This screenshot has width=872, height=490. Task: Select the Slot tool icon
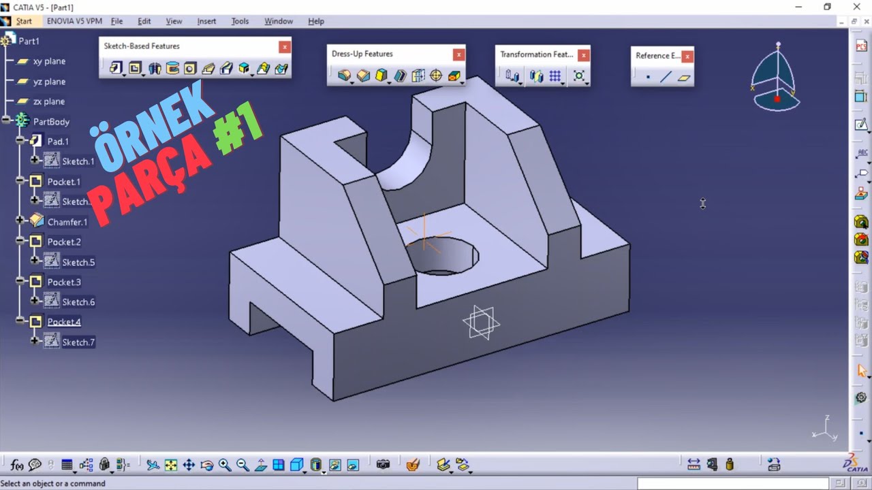click(226, 68)
